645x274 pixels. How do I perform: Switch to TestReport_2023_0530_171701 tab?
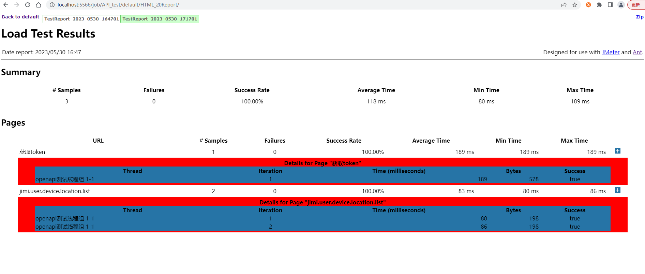point(160,19)
